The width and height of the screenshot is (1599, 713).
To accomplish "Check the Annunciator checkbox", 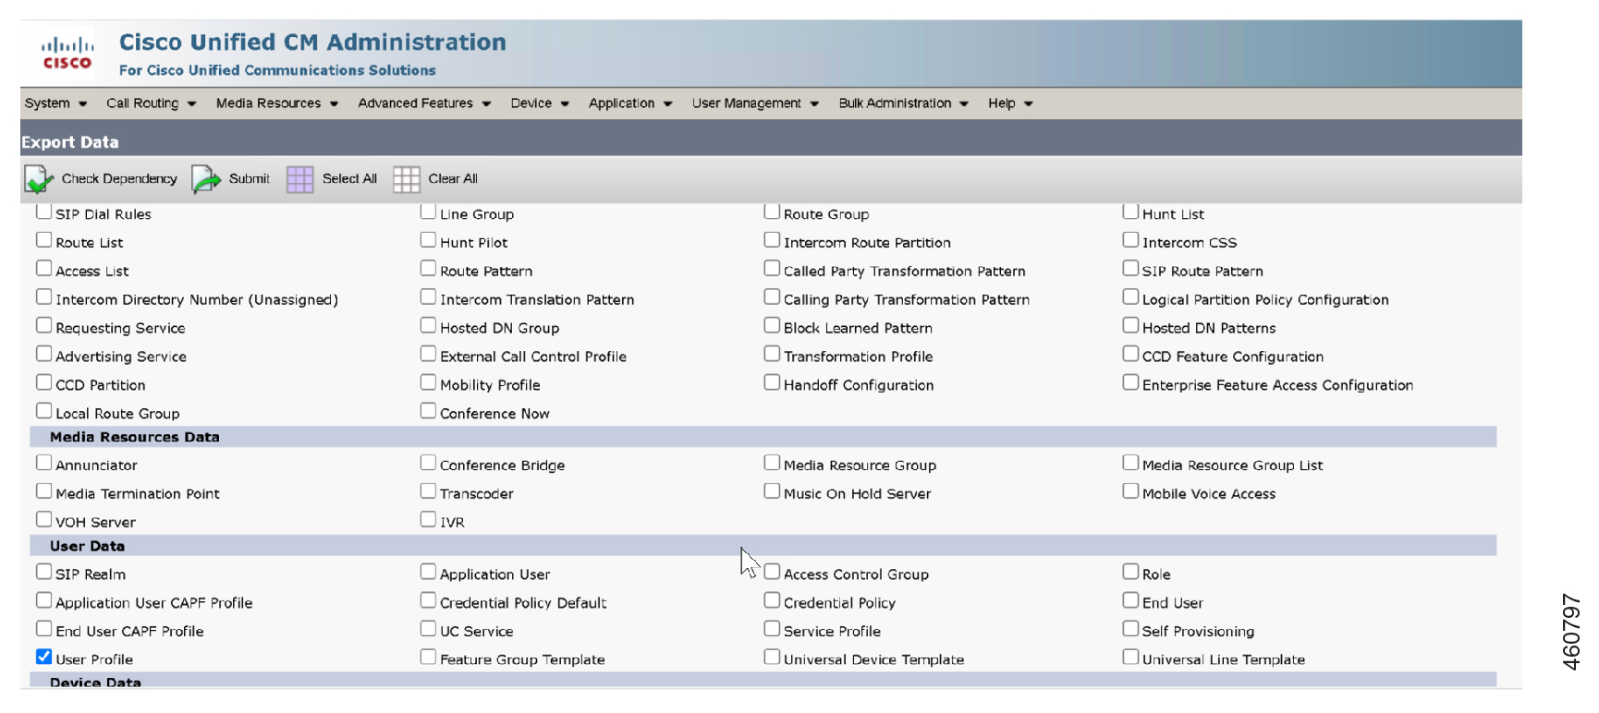I will (43, 463).
